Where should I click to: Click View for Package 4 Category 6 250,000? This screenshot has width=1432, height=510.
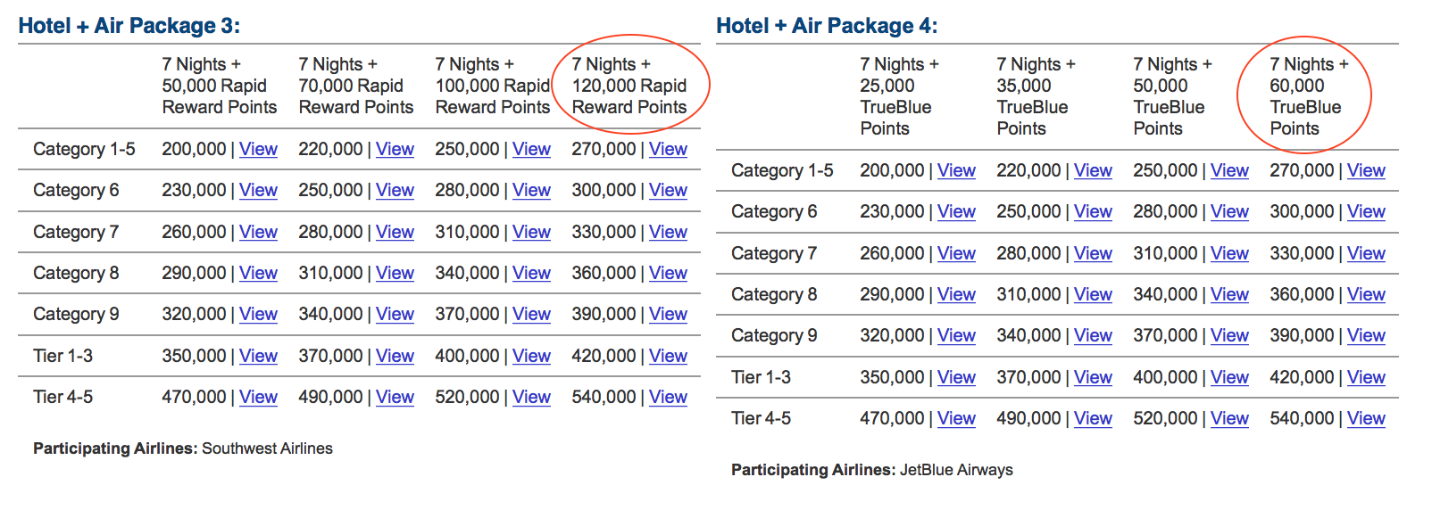tap(1093, 211)
